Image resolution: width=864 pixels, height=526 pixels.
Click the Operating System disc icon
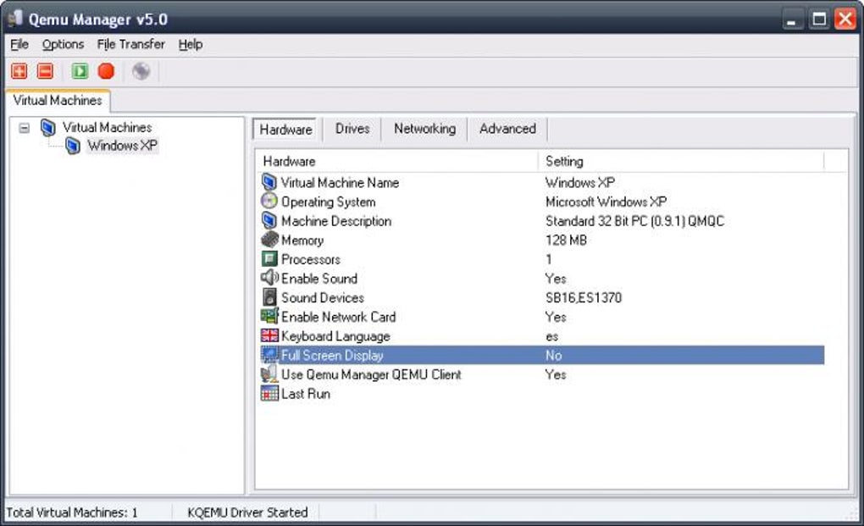click(269, 201)
